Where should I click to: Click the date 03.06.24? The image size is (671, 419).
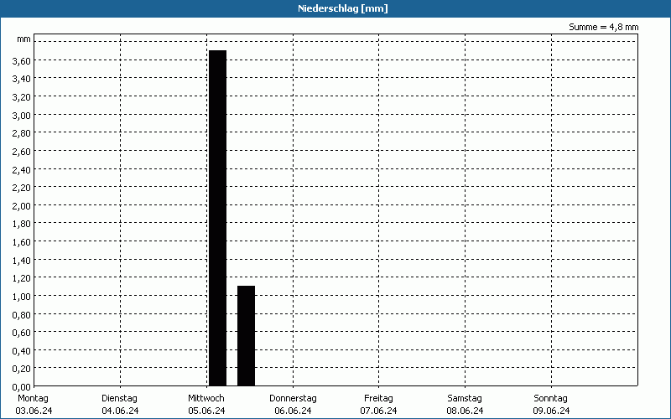34,411
